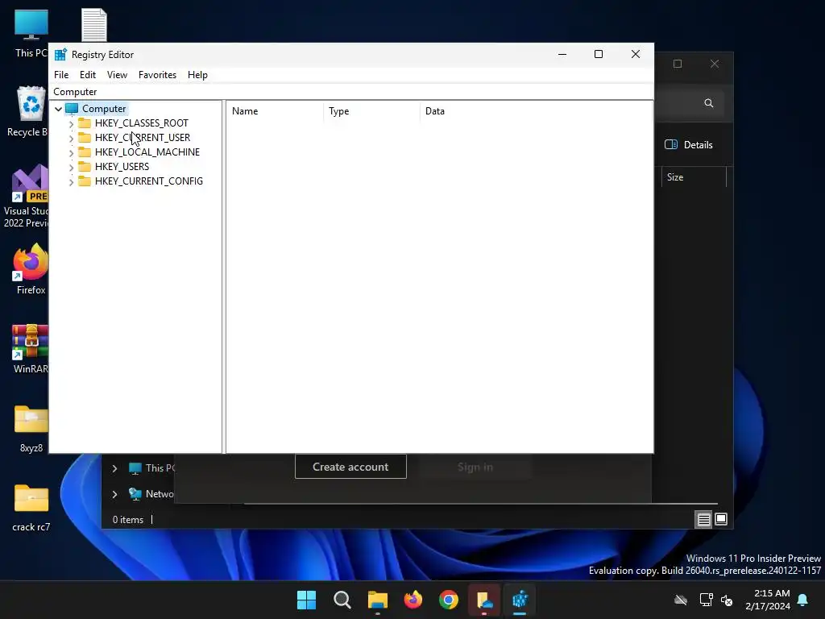Open the Edit menu in Registry Editor
This screenshot has width=825, height=619.
[x=87, y=75]
